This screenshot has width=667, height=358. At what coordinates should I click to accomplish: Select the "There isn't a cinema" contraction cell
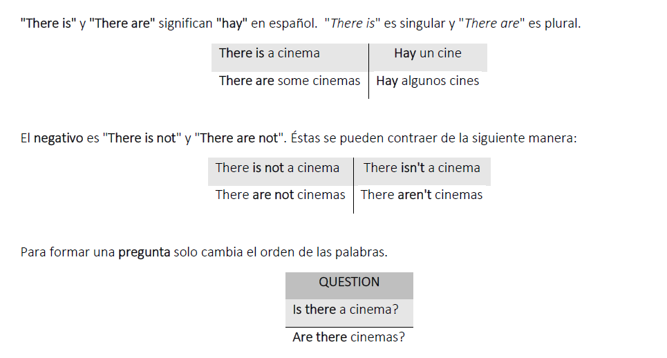click(x=422, y=168)
